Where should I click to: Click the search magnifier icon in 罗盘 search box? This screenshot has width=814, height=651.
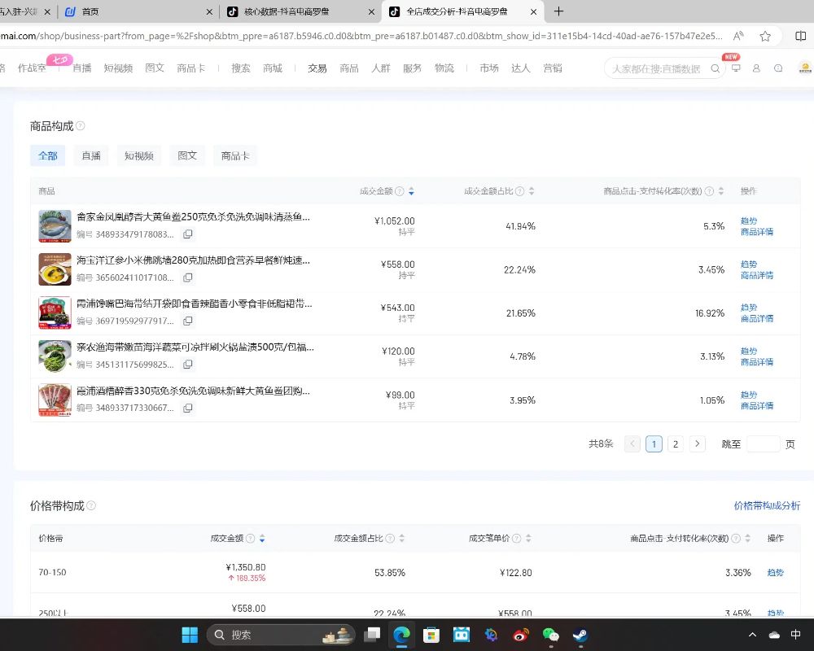coord(716,69)
